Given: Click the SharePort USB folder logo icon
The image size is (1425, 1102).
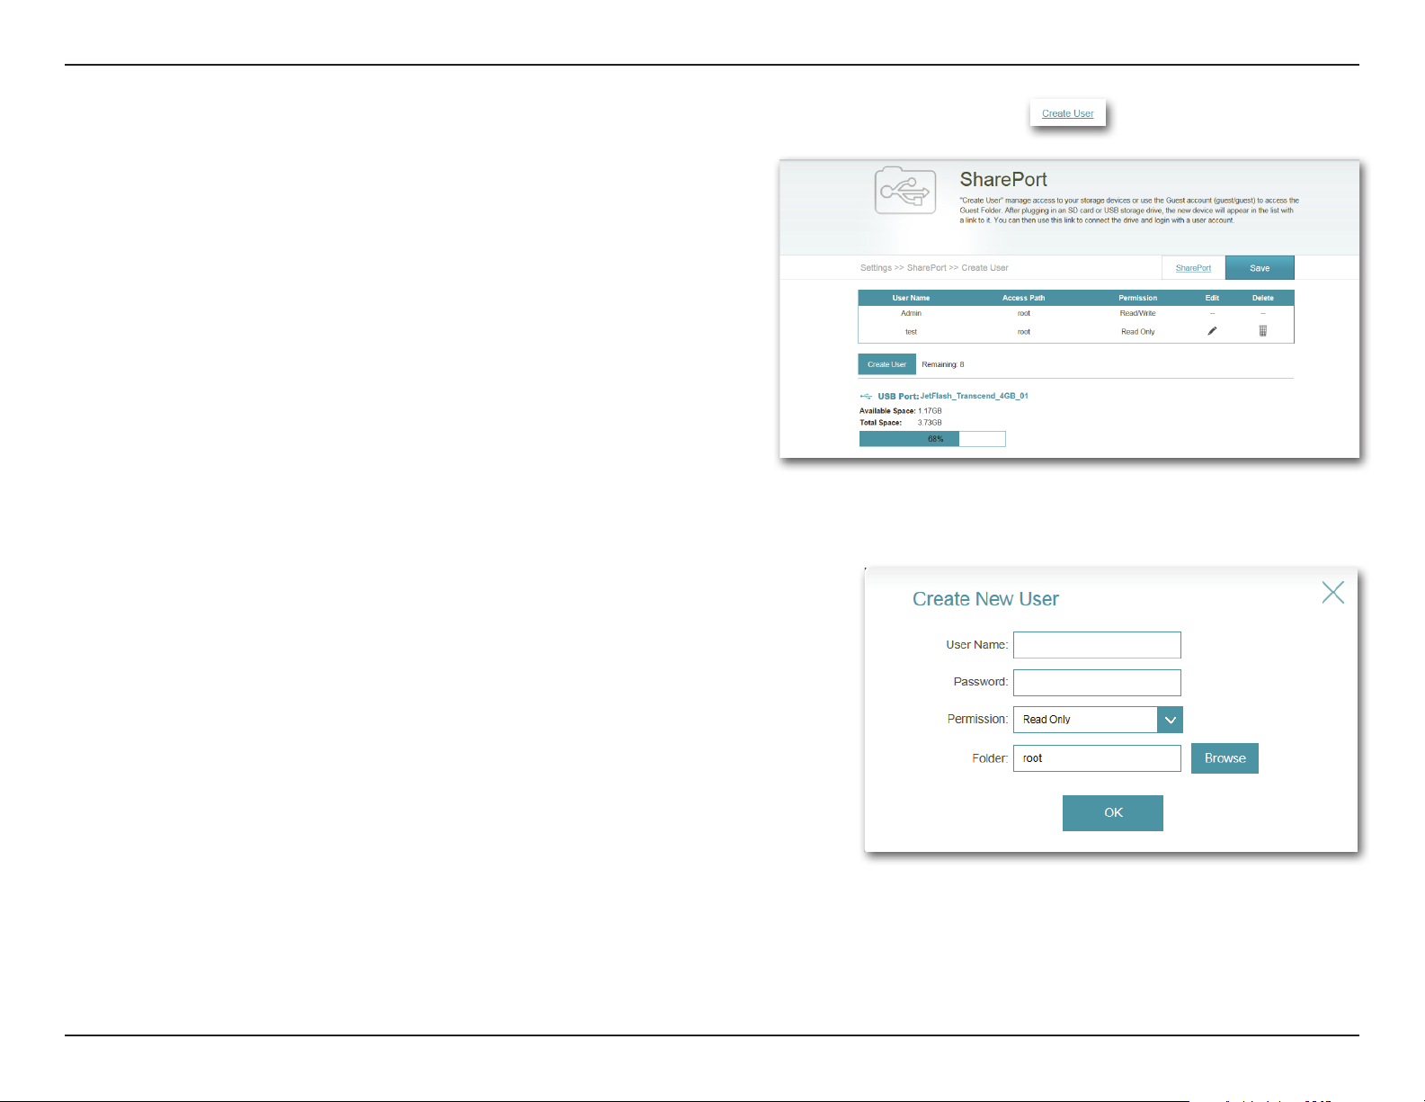Looking at the screenshot, I should pos(904,191).
